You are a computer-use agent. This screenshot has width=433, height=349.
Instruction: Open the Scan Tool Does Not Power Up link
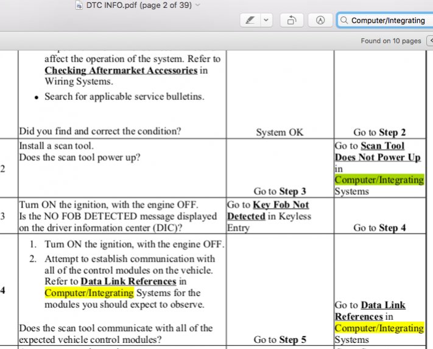(x=378, y=152)
